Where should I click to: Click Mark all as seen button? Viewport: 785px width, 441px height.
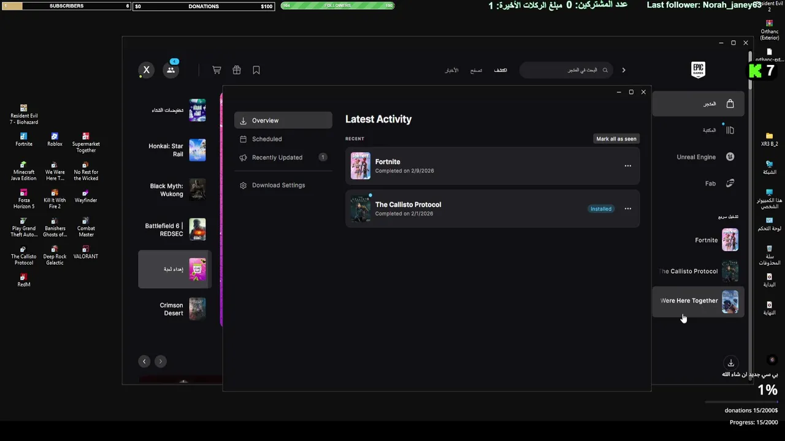point(616,138)
